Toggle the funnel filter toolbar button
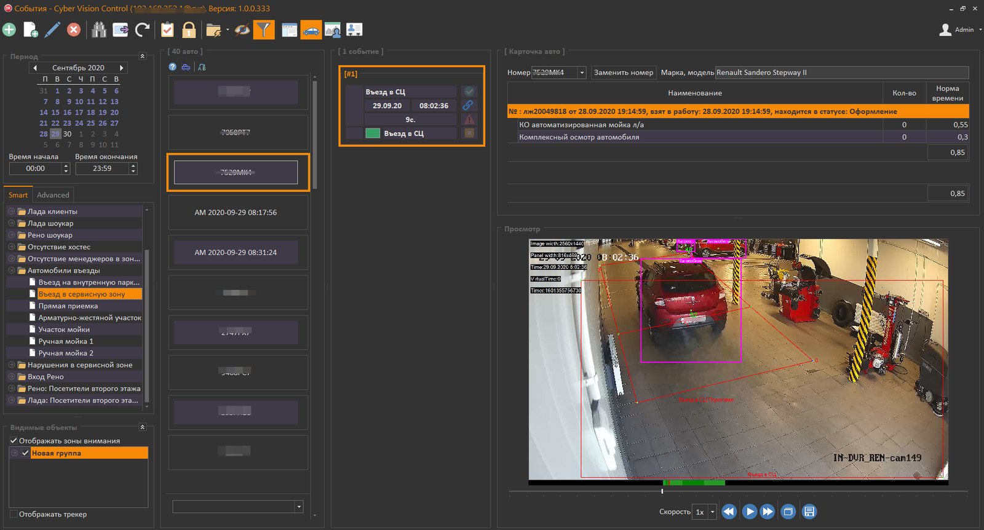This screenshot has width=984, height=530. click(264, 30)
